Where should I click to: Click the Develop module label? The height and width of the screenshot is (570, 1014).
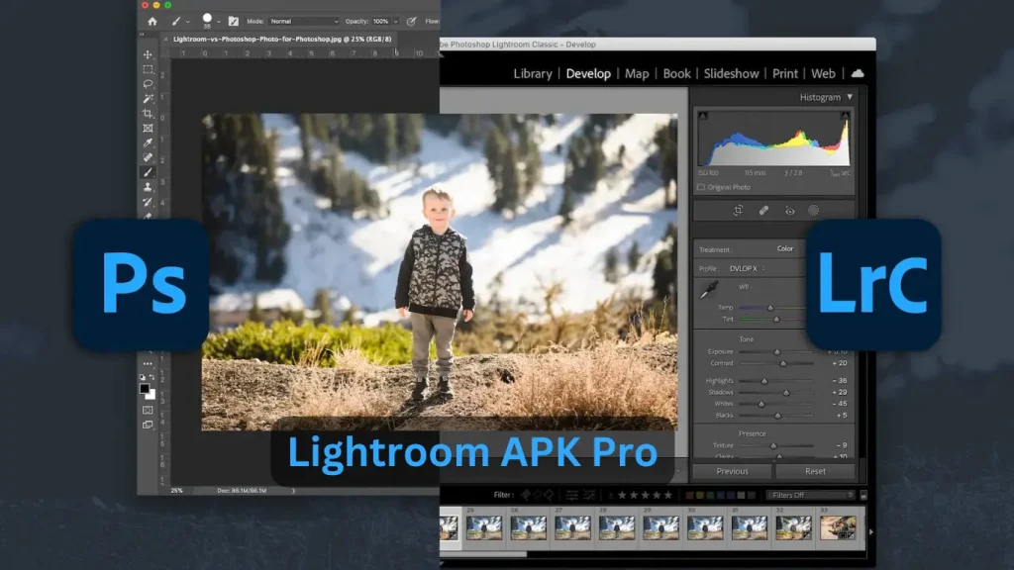588,73
